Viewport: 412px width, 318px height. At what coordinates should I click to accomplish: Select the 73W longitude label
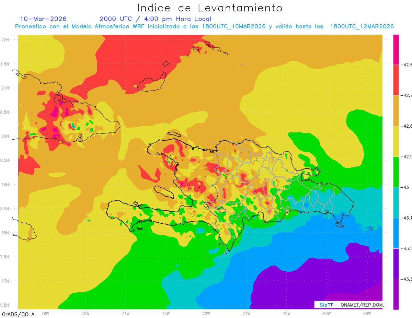(x=166, y=313)
